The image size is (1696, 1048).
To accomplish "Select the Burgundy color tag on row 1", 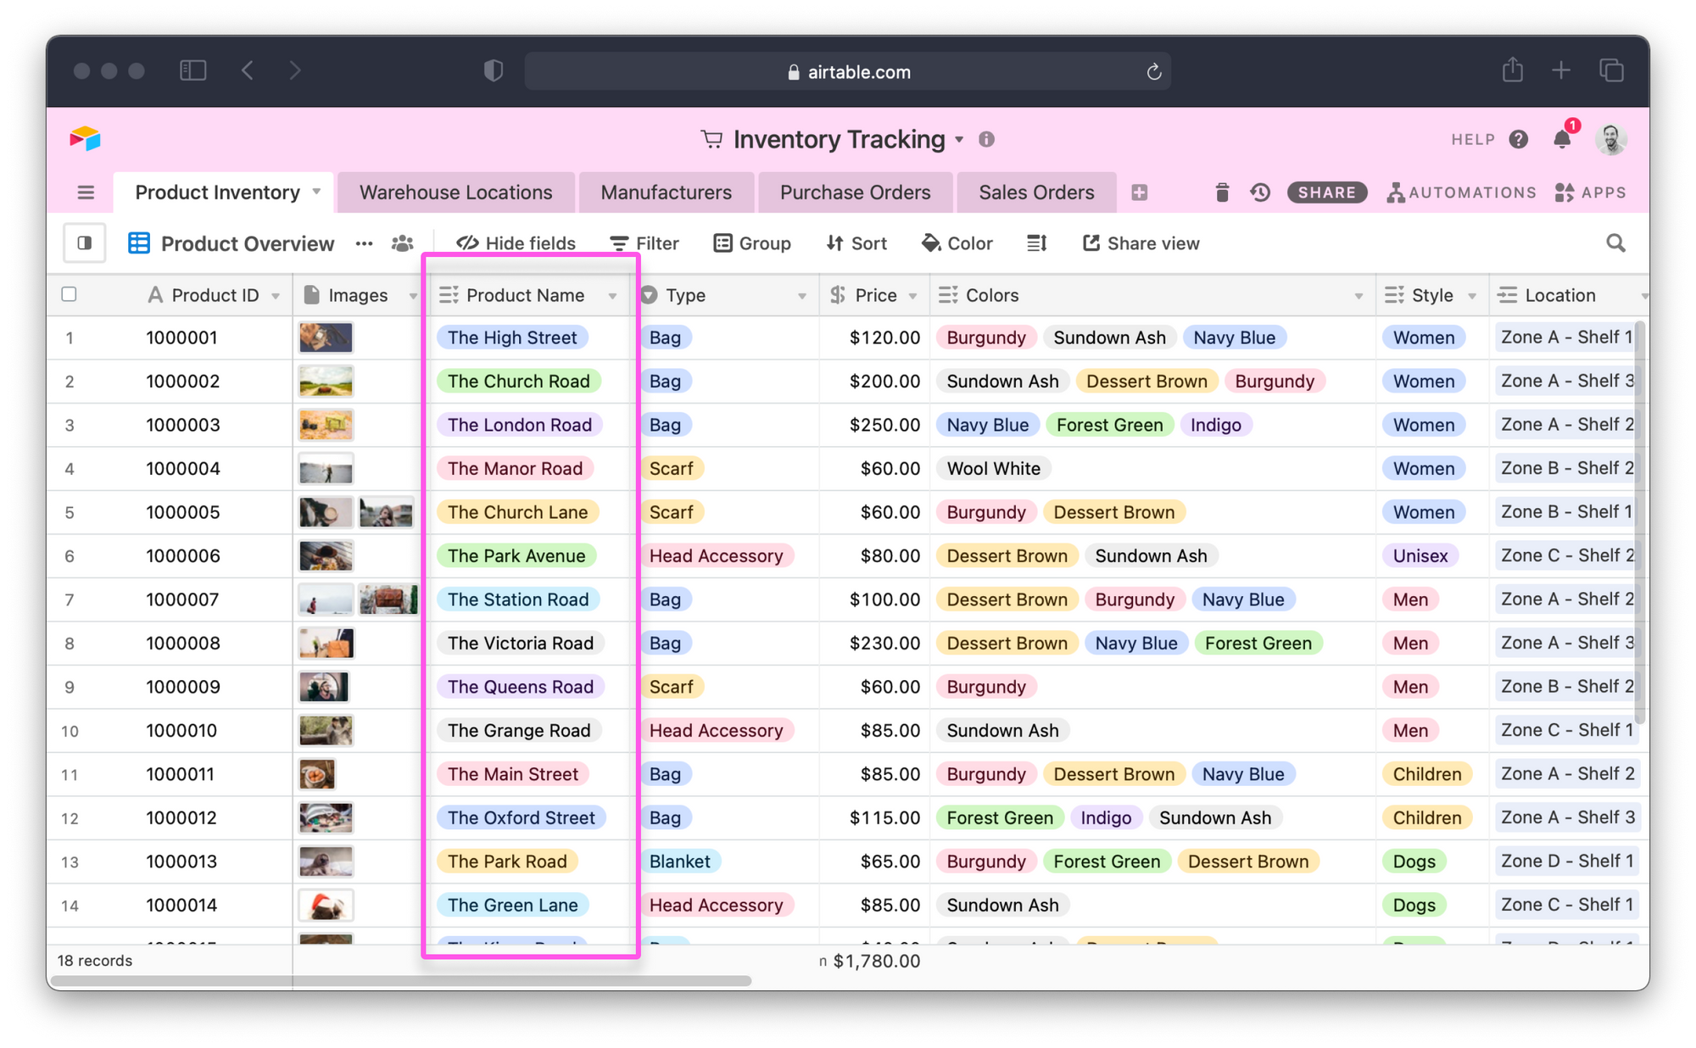I will click(x=985, y=337).
